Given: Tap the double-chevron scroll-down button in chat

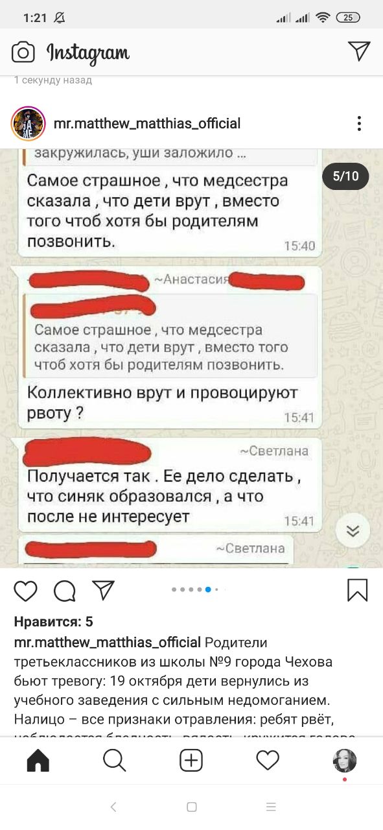Looking at the screenshot, I should 353,531.
